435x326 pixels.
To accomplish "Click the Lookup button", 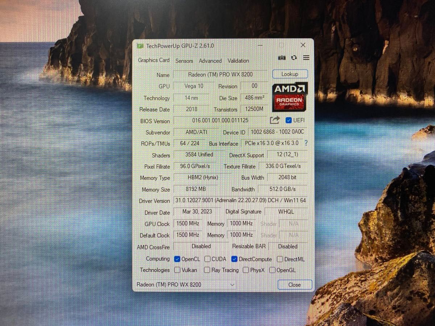I will 290,74.
